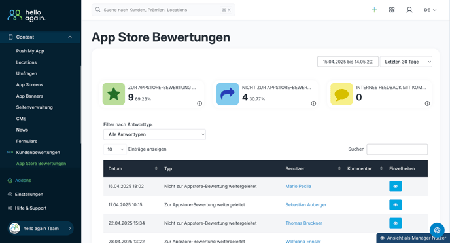The image size is (450, 243).
Task: View details for Sebastian Auberger entry
Action: (396, 205)
